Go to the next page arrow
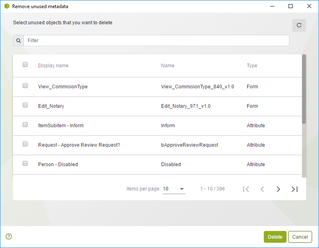 (278, 189)
